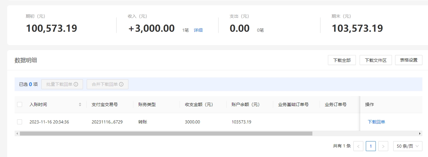Click the 转账 type cell

[143, 122]
